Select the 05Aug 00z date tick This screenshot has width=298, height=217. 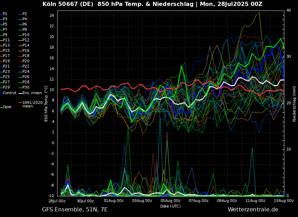[170, 201]
